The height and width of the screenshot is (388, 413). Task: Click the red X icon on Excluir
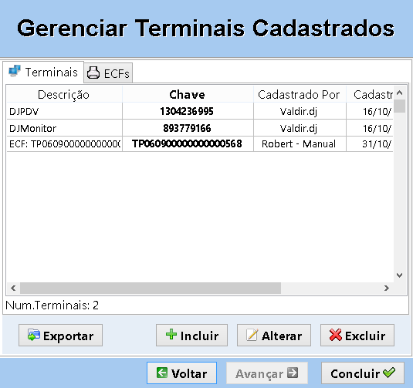(335, 335)
